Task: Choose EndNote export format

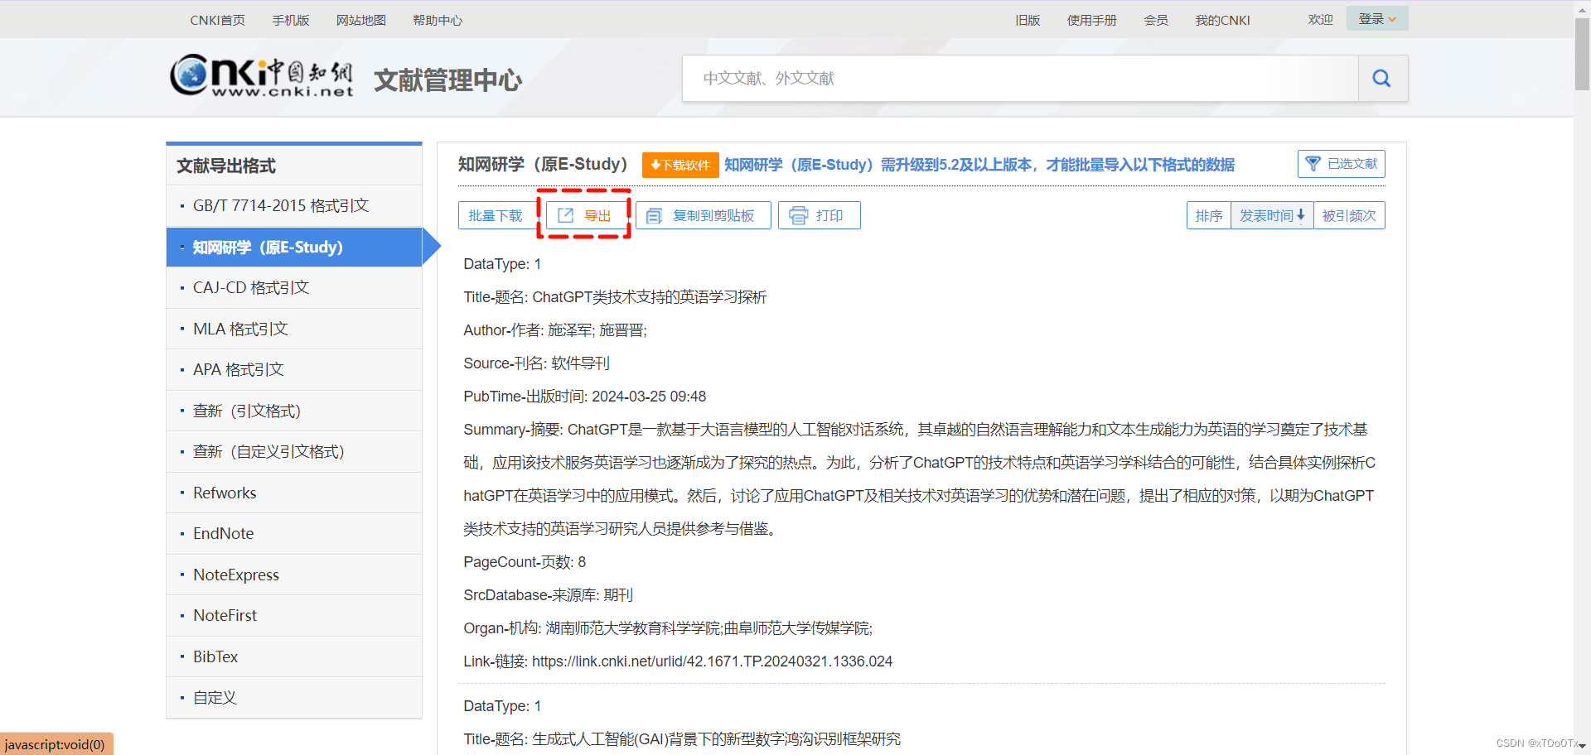Action: 294,534
